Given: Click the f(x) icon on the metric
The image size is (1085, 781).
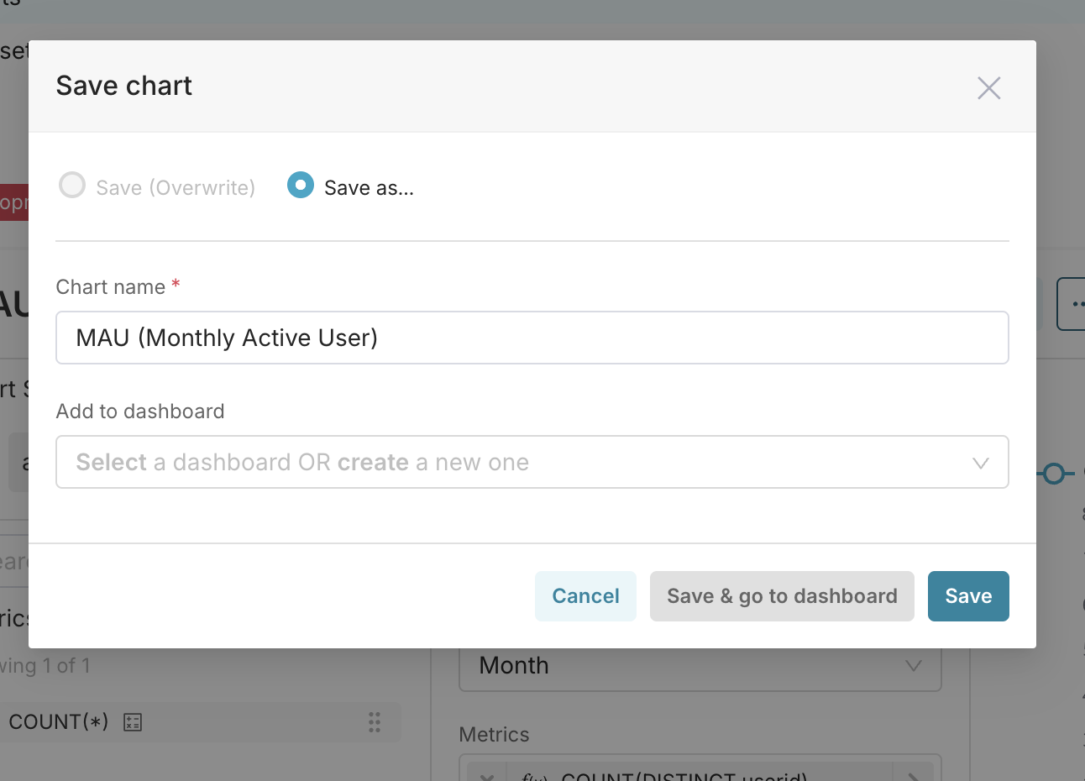Looking at the screenshot, I should (x=534, y=776).
